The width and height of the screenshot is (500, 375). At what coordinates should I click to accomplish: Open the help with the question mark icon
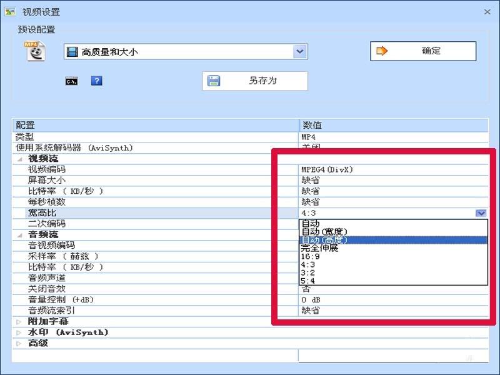click(96, 81)
